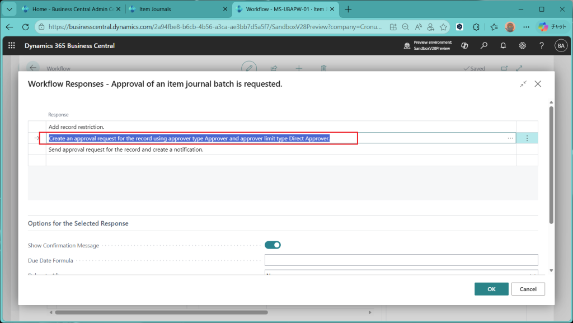573x323 pixels.
Task: Expand the browser tab list chevron
Action: [x=9, y=9]
